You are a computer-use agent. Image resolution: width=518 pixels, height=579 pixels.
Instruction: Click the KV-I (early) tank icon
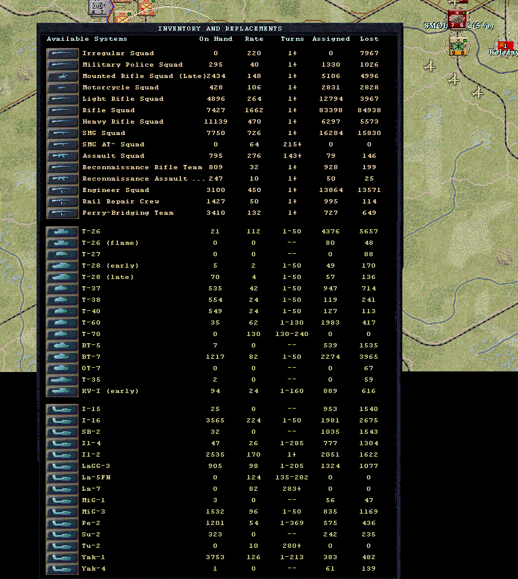(62, 391)
